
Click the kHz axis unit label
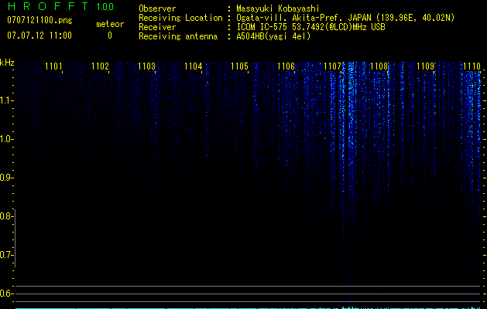[x=7, y=63]
